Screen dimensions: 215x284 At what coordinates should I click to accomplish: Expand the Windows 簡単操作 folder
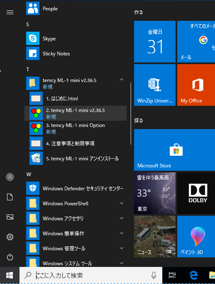pyautogui.click(x=122, y=234)
